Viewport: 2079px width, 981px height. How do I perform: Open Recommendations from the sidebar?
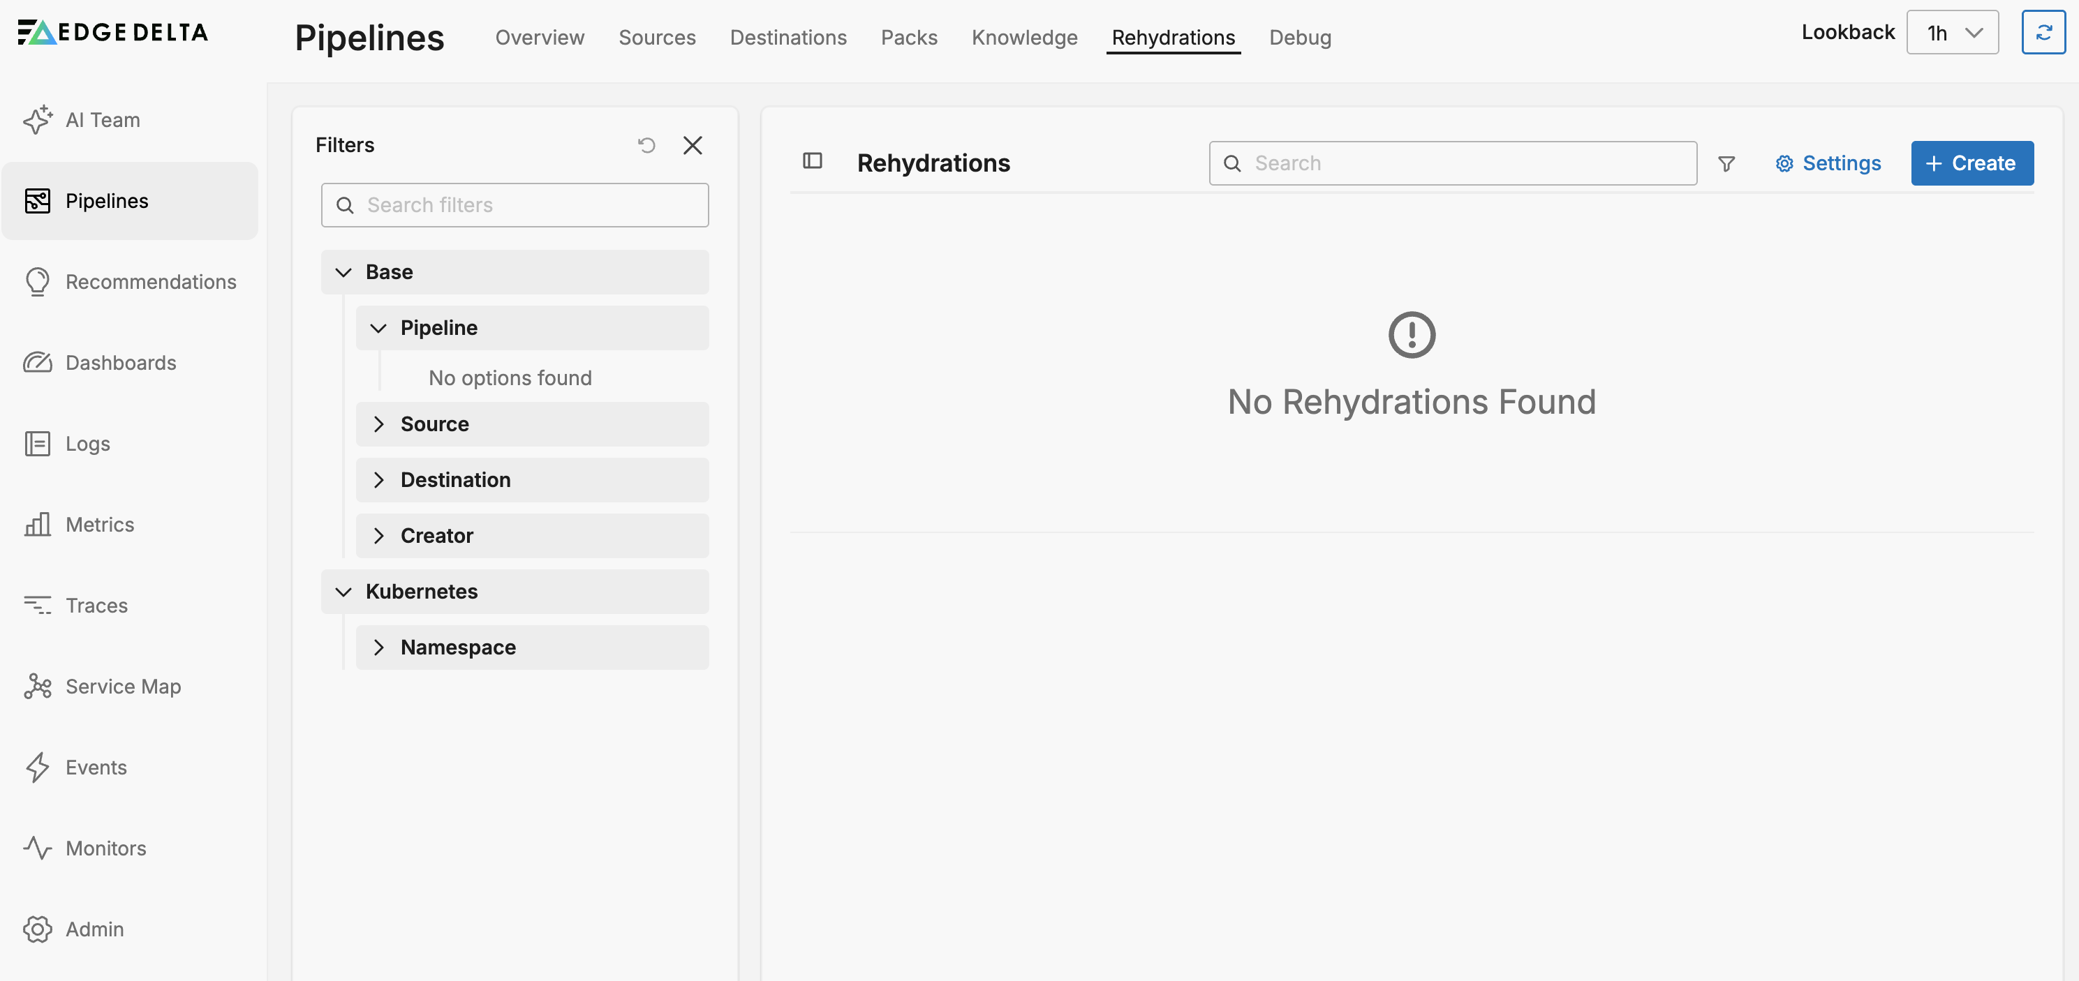(150, 282)
